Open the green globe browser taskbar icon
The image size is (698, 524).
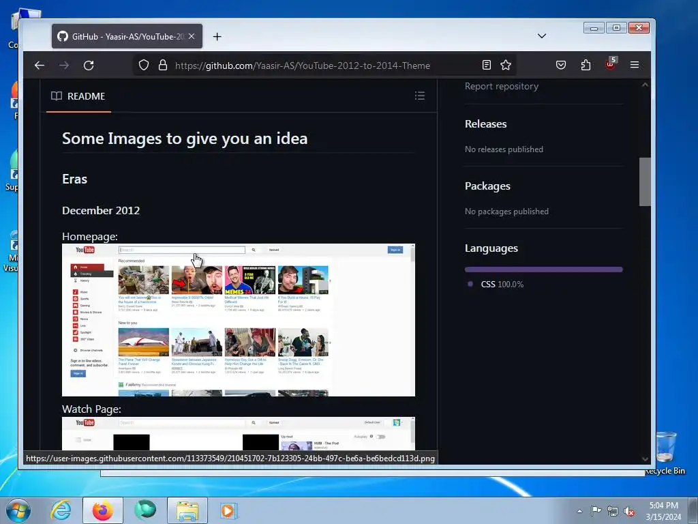pos(145,510)
